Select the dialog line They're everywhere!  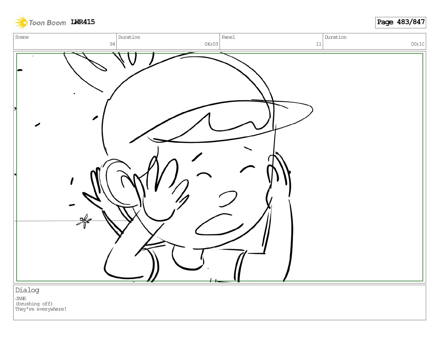41,309
